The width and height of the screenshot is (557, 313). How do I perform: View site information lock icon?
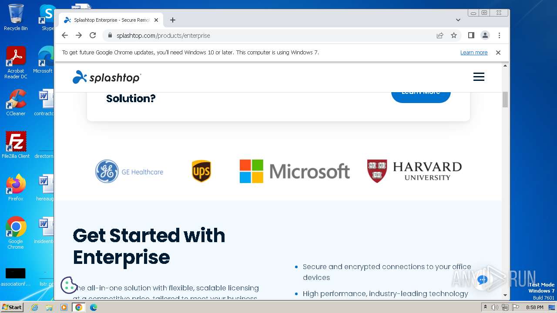(110, 35)
